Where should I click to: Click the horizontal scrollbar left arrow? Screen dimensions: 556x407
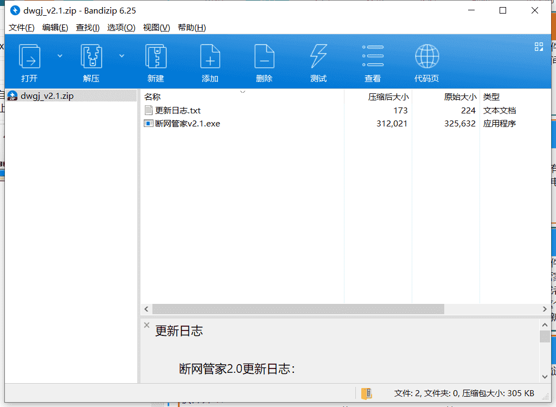146,309
